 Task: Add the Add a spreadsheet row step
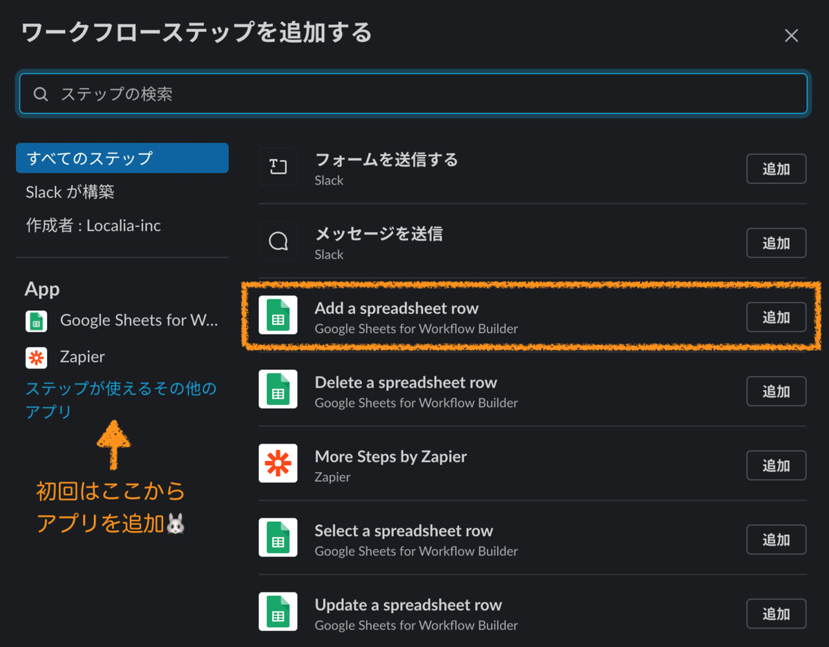pos(776,317)
